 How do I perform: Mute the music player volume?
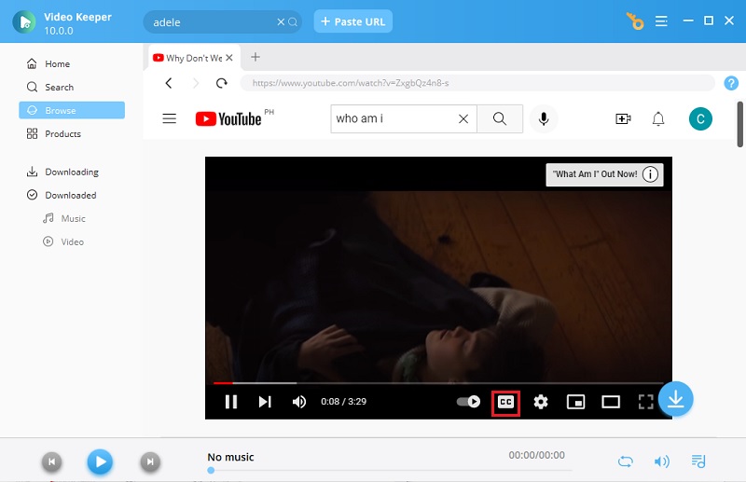coord(662,461)
